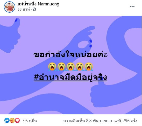The width and height of the screenshot is (142, 126).
Task: Open the post's 53 นาที timestamp
Action: [24, 9]
